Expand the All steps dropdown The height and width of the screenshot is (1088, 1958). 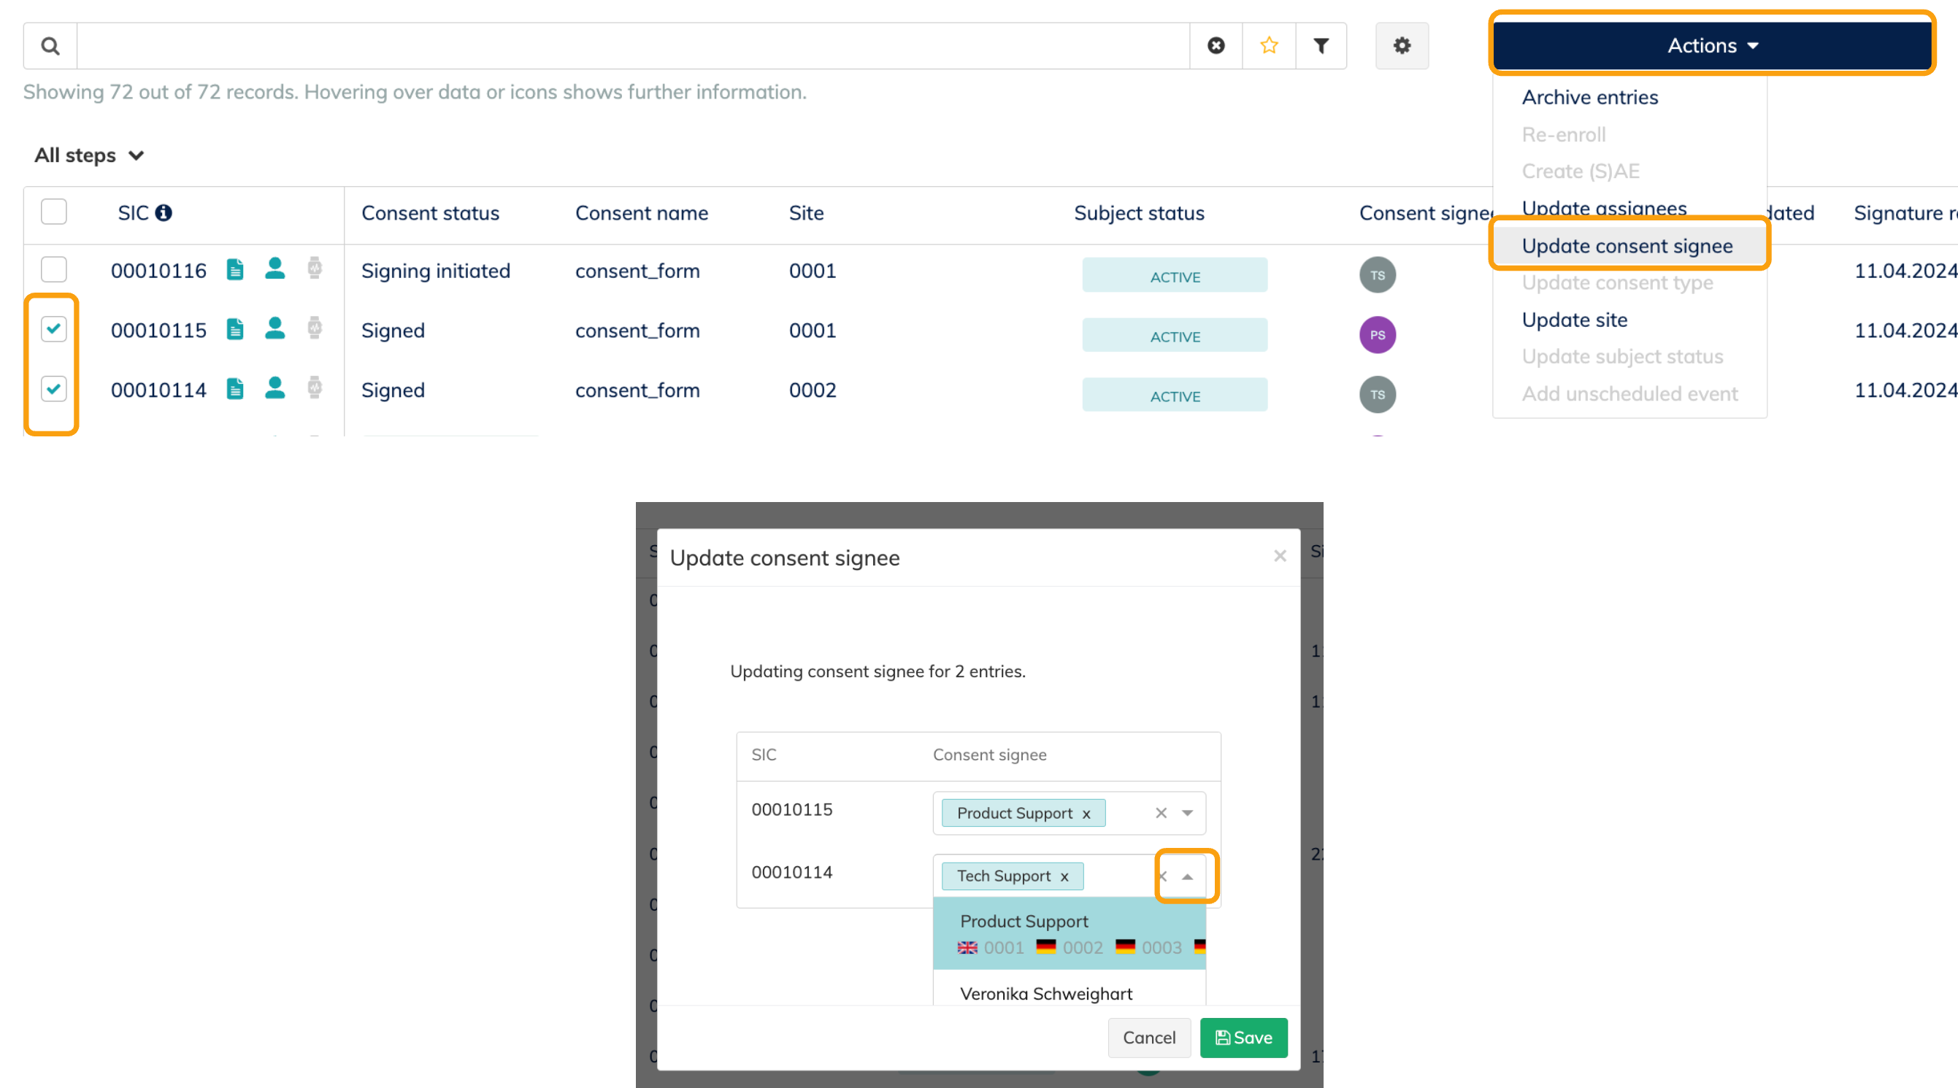pyautogui.click(x=90, y=155)
